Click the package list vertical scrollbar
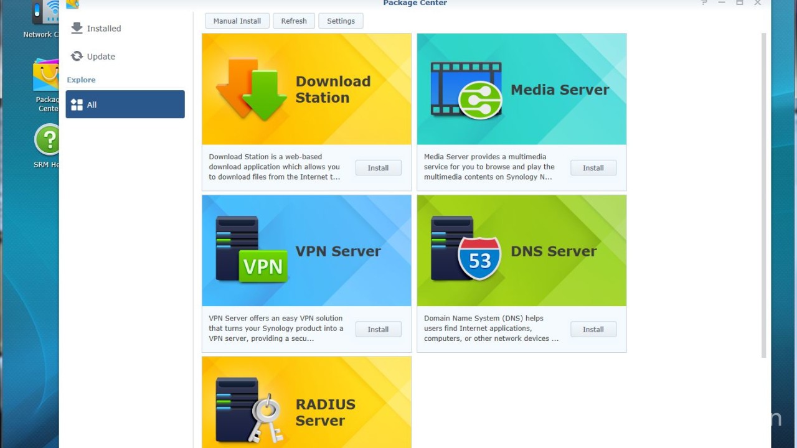This screenshot has height=448, width=797. click(764, 195)
